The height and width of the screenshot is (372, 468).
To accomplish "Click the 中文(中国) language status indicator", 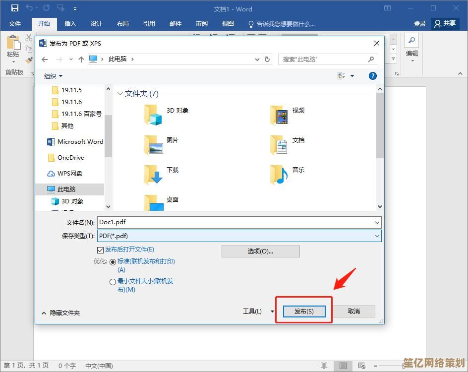I will [x=99, y=366].
